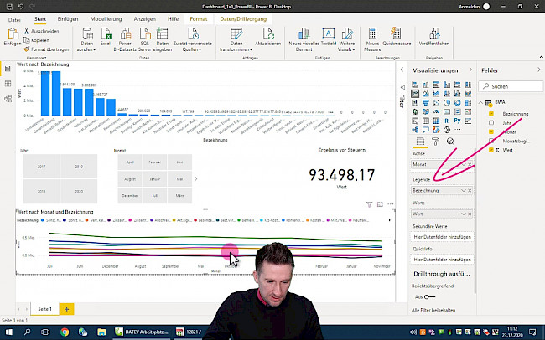Toggle Berichtsübergreifend switch currently set to Aus

(x=428, y=296)
